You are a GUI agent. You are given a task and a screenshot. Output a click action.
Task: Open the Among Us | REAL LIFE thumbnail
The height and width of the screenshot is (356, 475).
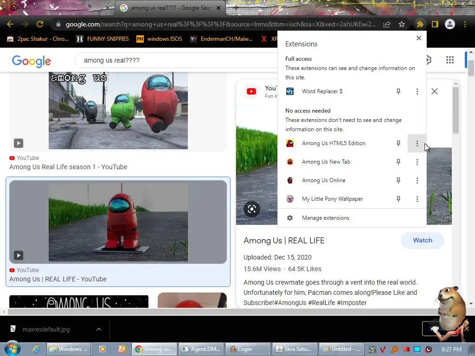118,222
